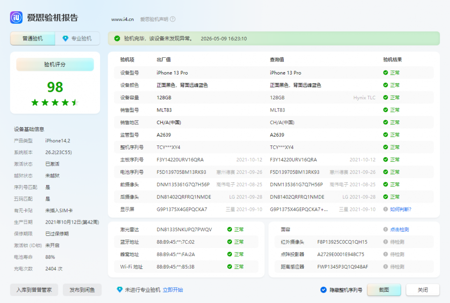The image size is (450, 303).
Task: Click the green check icon next to 激光雷达
Action: (230, 229)
